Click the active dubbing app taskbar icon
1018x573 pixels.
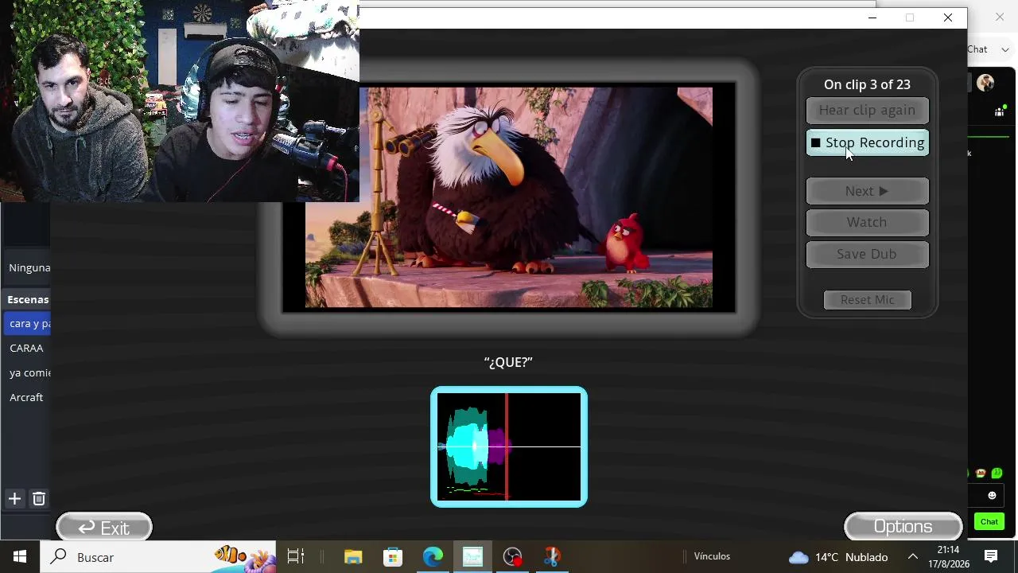pyautogui.click(x=472, y=557)
